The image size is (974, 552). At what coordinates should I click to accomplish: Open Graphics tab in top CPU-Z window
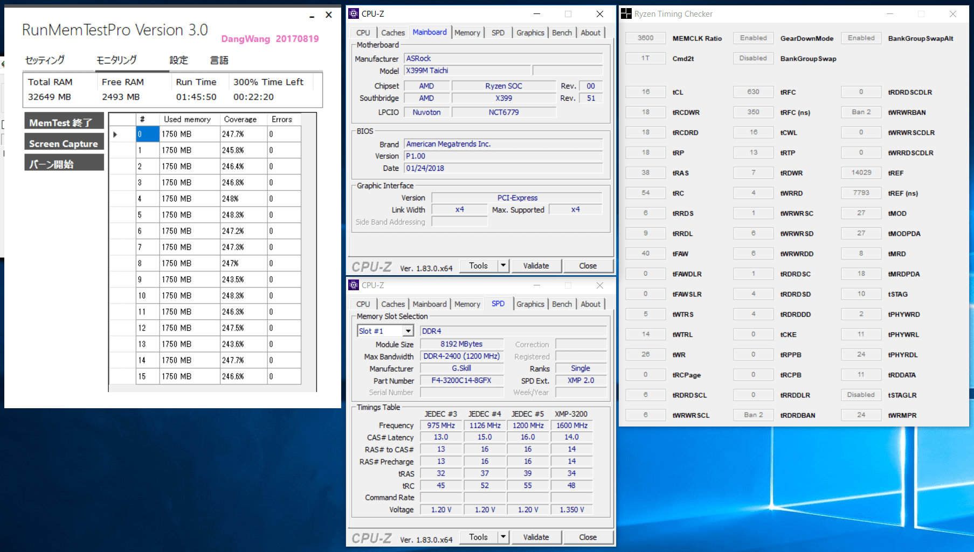[530, 33]
